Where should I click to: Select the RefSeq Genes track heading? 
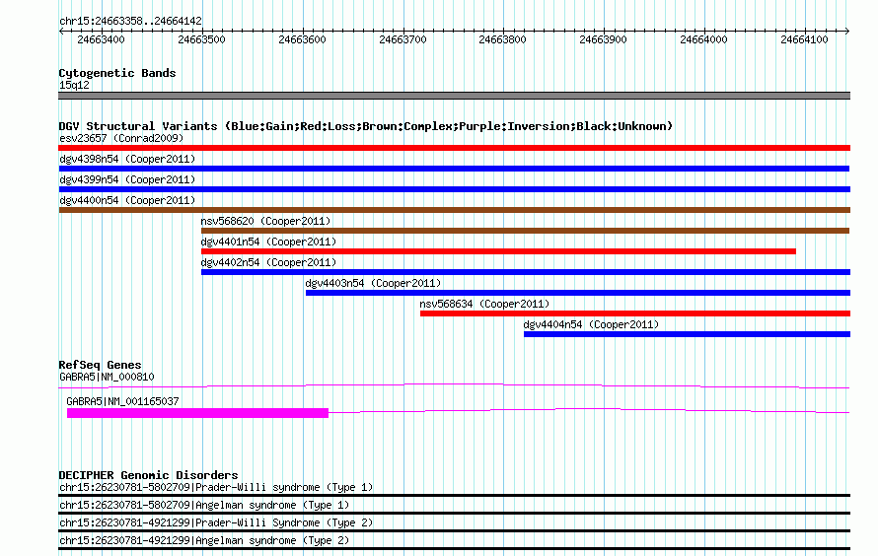tap(100, 365)
